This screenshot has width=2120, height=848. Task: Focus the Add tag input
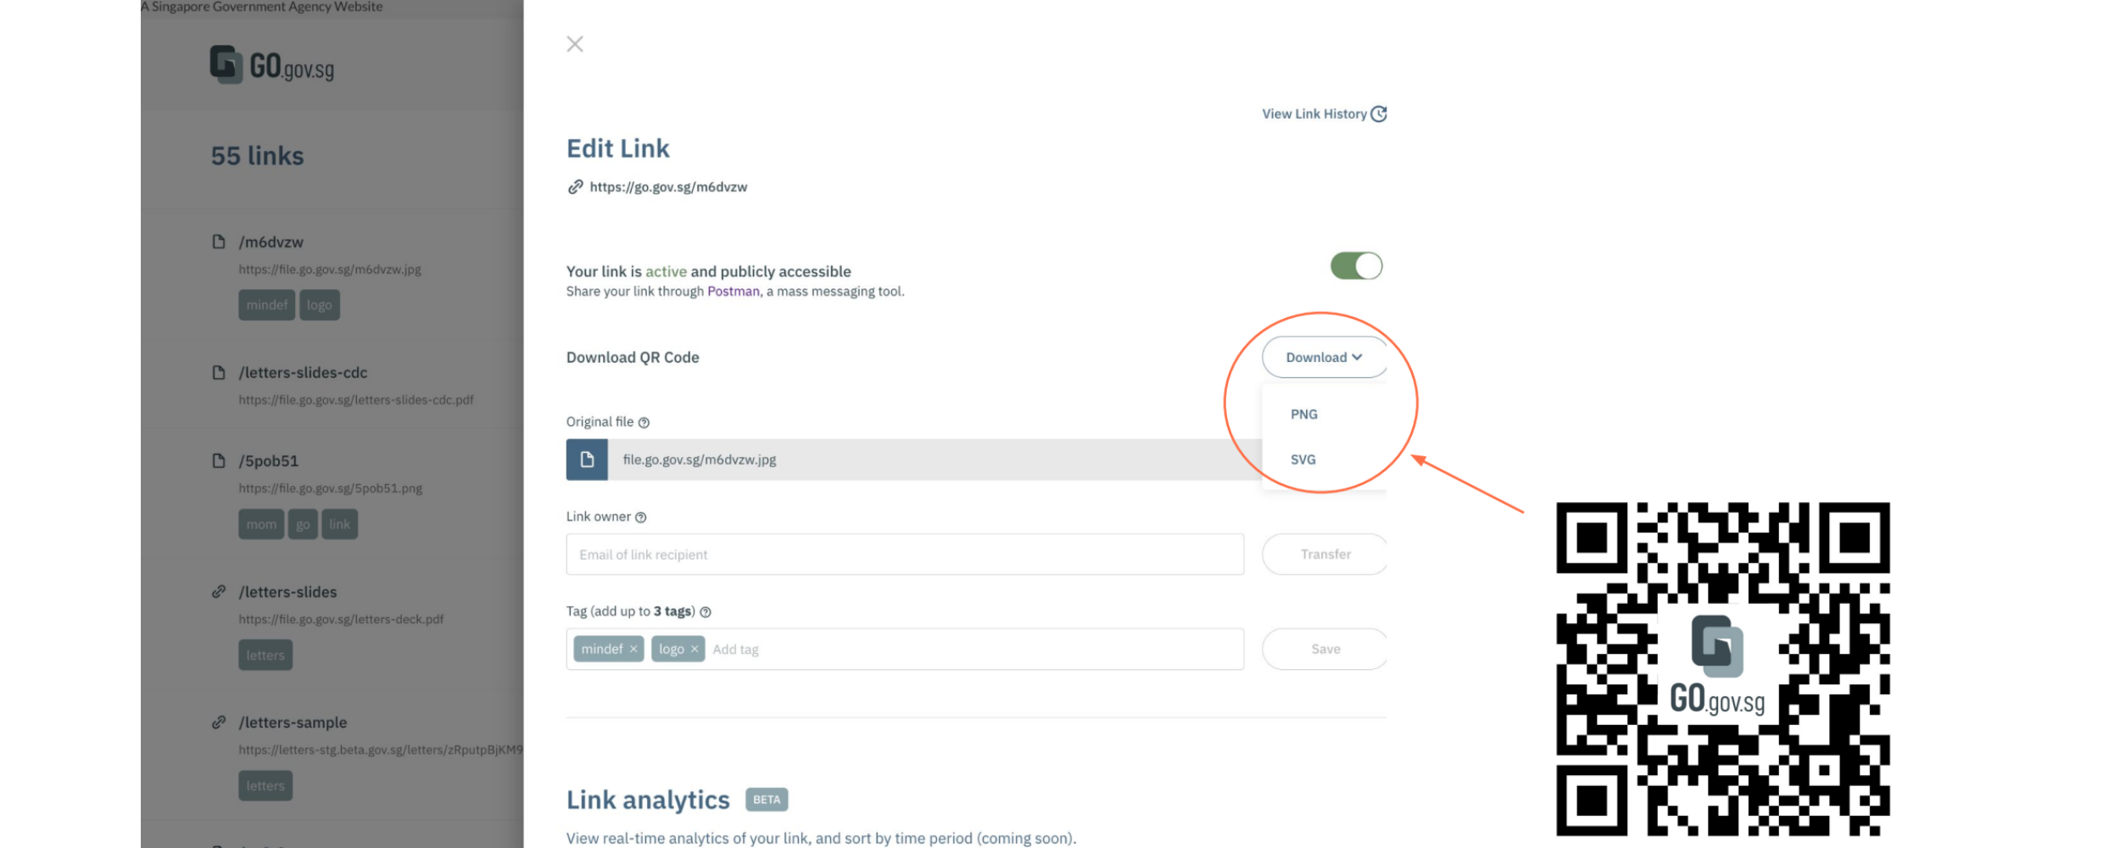tap(975, 650)
